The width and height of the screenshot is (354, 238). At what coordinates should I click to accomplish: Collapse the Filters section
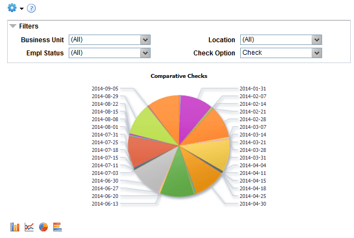click(x=13, y=26)
